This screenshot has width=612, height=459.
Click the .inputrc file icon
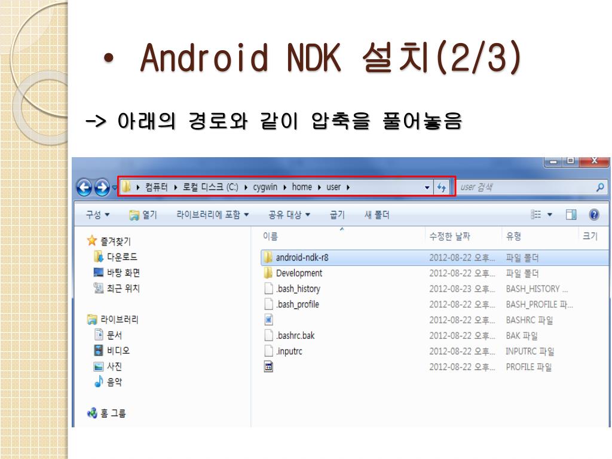(268, 351)
